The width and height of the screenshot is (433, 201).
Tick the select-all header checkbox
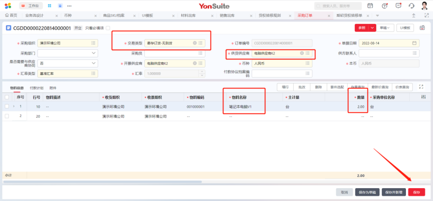pos(7,97)
